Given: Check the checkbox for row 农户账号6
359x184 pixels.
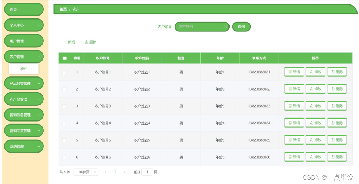Looking at the screenshot, I should click(64, 157).
